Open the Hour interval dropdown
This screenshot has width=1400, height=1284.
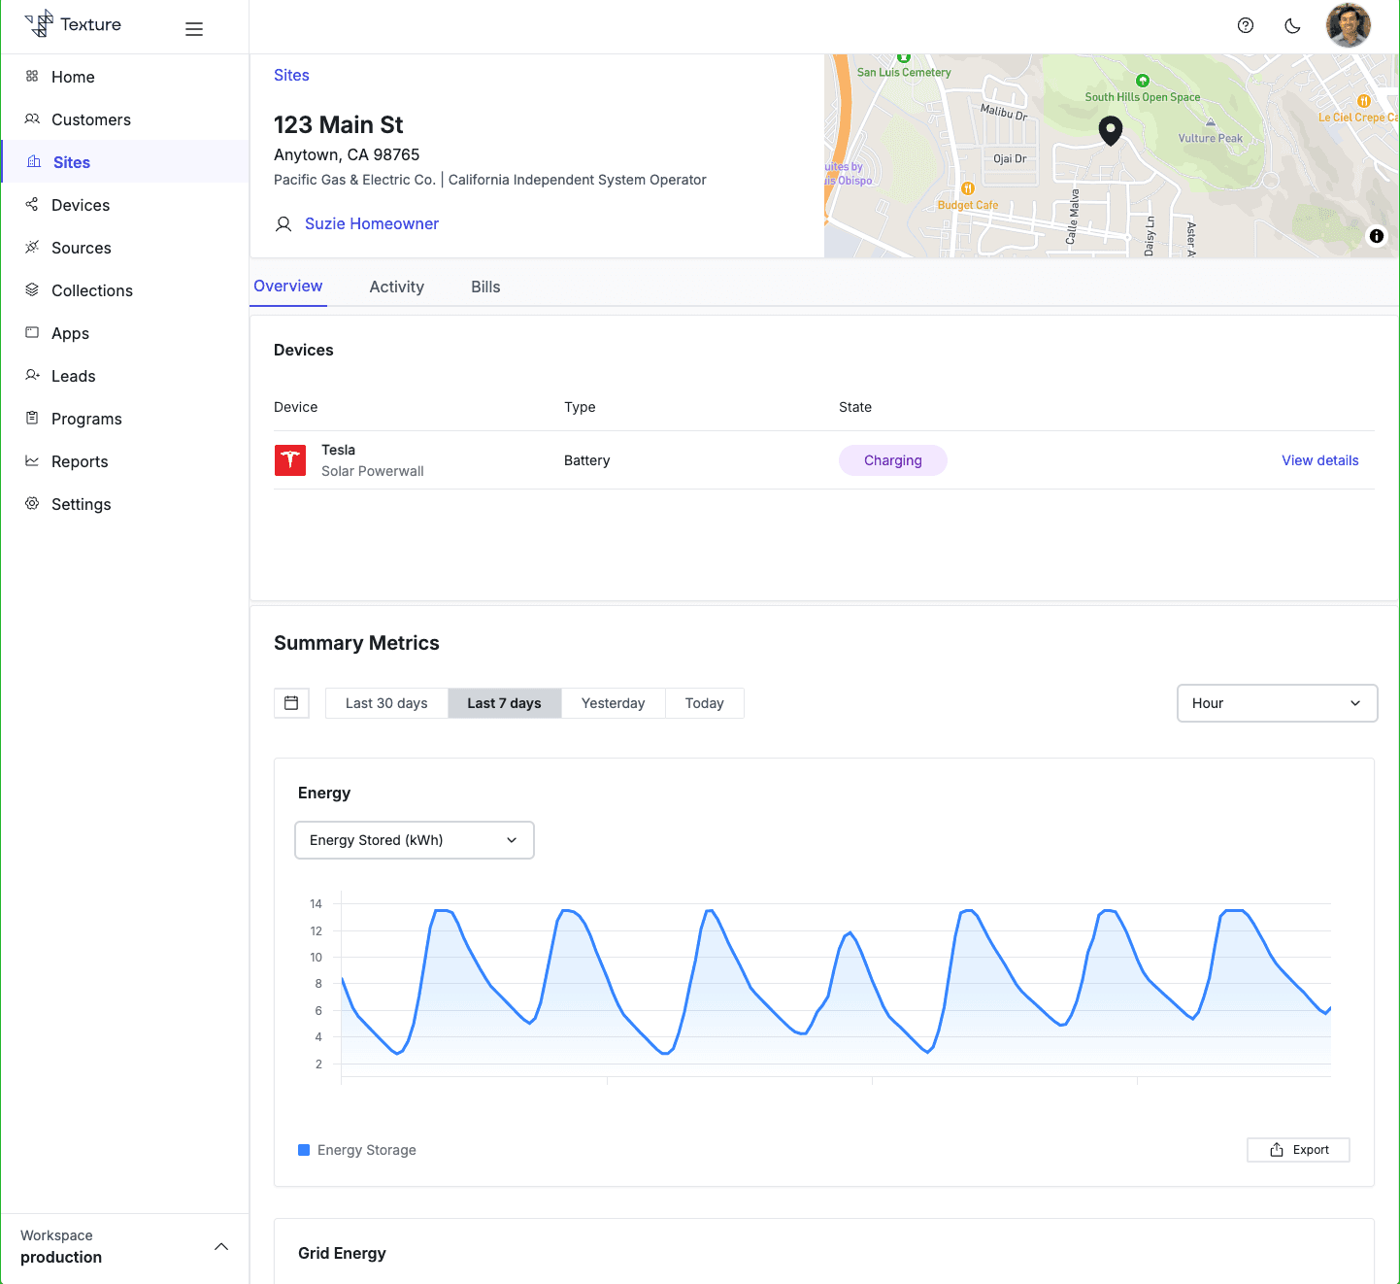tap(1277, 703)
